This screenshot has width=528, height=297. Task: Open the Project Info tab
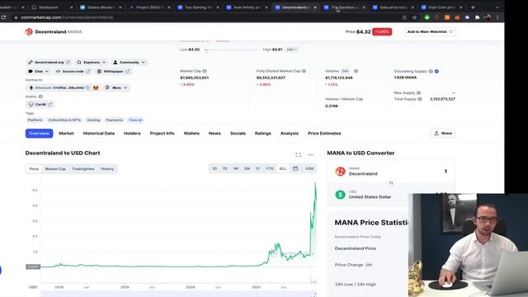(x=162, y=134)
